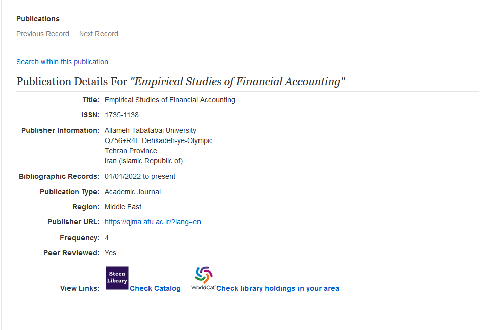Viewport: 498px width, 330px height.
Task: Click the Q756+R4F Dehkadeh-ye-Olympic address line
Action: pos(158,140)
